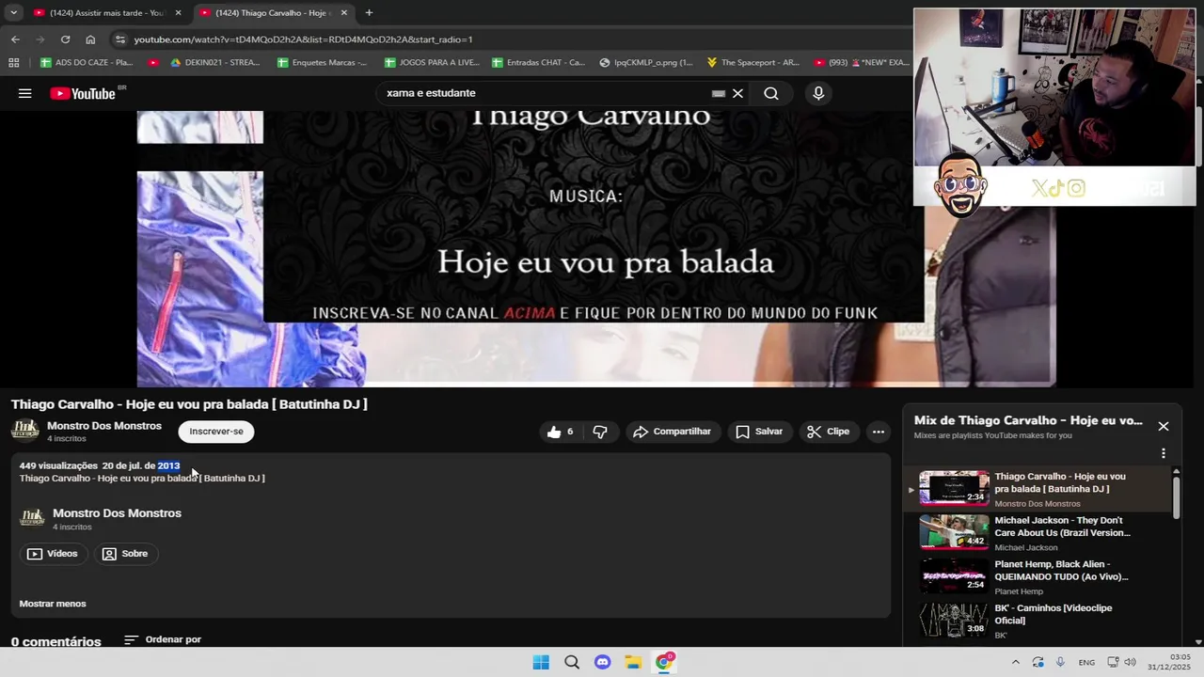
Task: Open JOGOS PARA A LIVE bookmark
Action: [x=432, y=63]
